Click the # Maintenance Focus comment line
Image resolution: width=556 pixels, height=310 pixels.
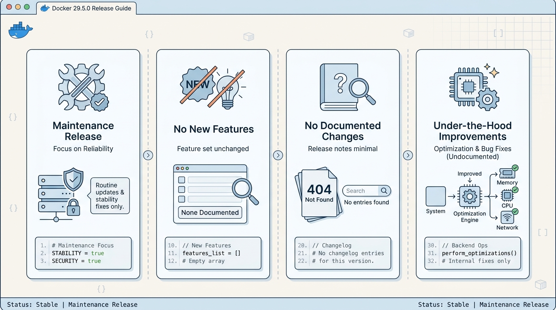point(83,245)
